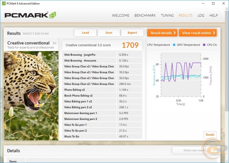Viewport: 229px width, 163px height.
Task: Open chart Details button
Action: (210, 134)
